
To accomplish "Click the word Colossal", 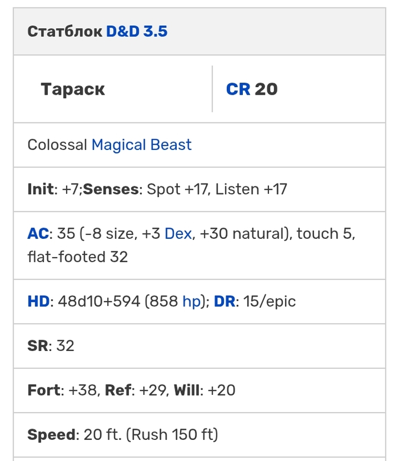I will (57, 145).
